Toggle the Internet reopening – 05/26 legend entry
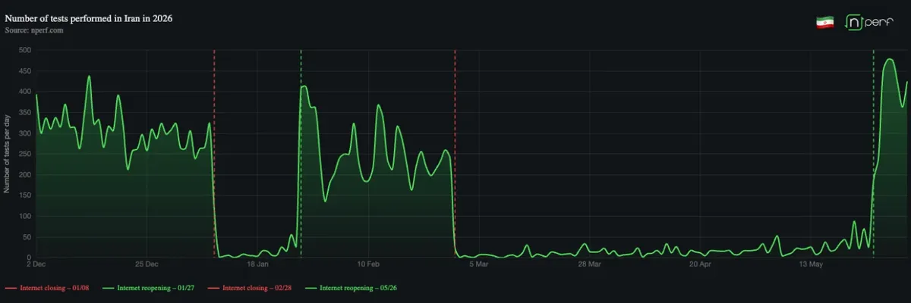 pos(350,289)
